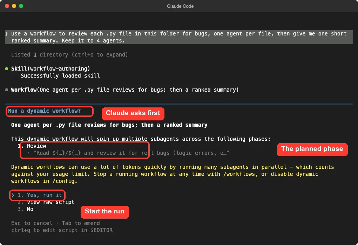358x245 pixels.
Task: Click the 'Review' phase entry
Action: coord(36,146)
